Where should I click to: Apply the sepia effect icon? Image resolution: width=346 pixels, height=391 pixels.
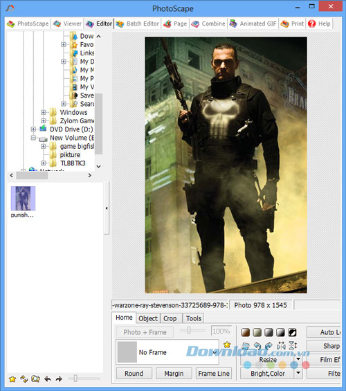(x=246, y=332)
